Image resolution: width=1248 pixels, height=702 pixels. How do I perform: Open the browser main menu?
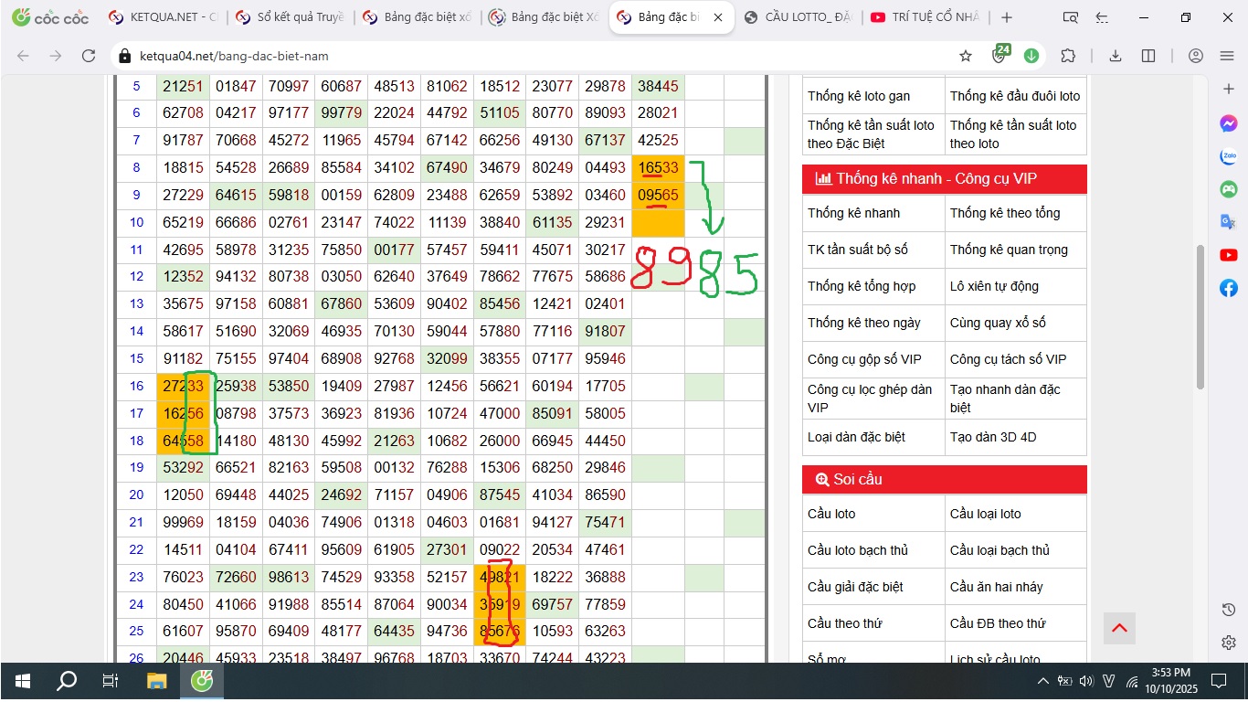(1227, 56)
